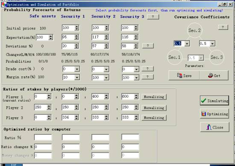Click the Optimizing button
The image size is (235, 166).
(214, 114)
